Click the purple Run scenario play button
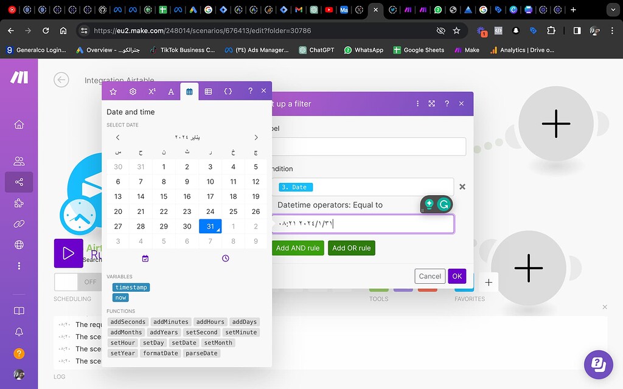This screenshot has height=389, width=623. tap(68, 253)
